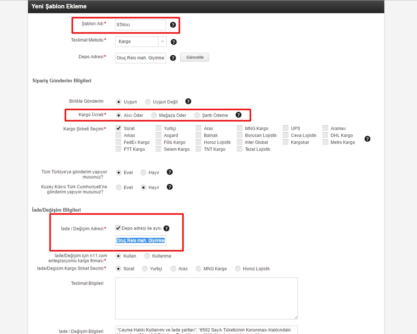Image resolution: width=417 pixels, height=334 pixels.
Task: Click help icon next to Depo adresi ile aynı
Action: [166, 228]
